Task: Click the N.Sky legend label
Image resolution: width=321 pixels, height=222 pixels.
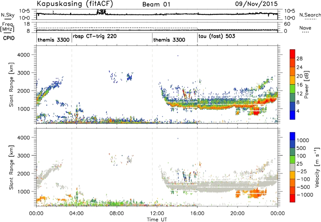Action: [x=8, y=15]
